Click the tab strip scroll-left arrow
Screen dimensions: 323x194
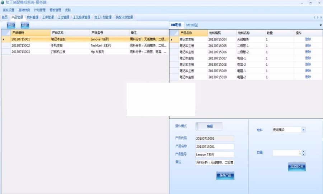314,17
